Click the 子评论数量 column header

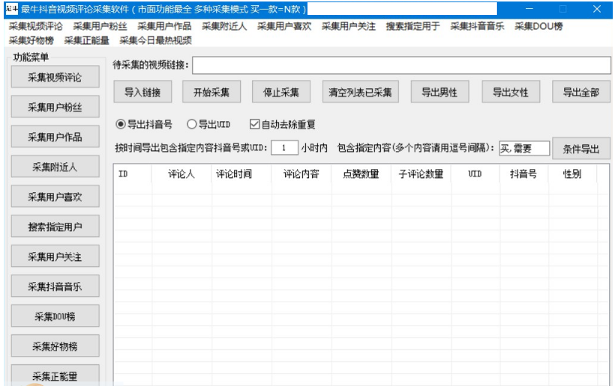(x=421, y=174)
